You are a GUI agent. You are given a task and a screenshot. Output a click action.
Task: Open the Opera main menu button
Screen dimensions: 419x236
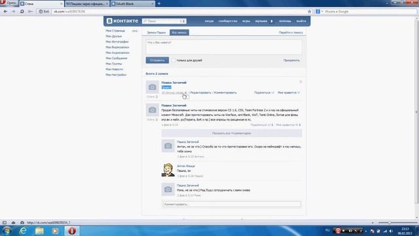pos(9,3)
